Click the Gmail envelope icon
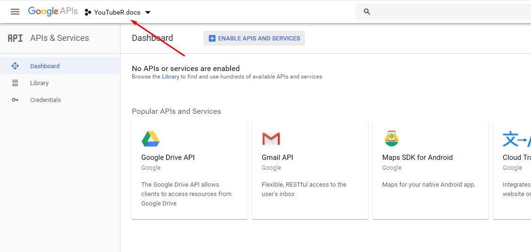The image size is (531, 252). tap(271, 139)
